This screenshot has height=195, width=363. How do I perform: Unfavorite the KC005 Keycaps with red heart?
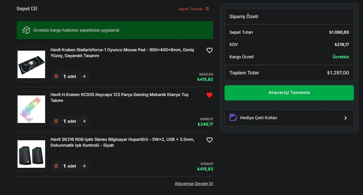tap(209, 95)
